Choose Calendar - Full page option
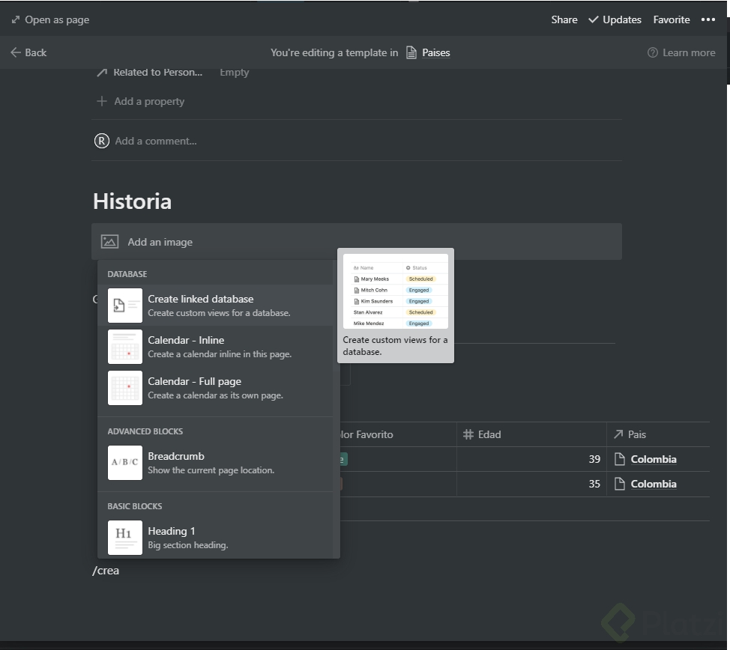The height and width of the screenshot is (650, 730). [215, 388]
